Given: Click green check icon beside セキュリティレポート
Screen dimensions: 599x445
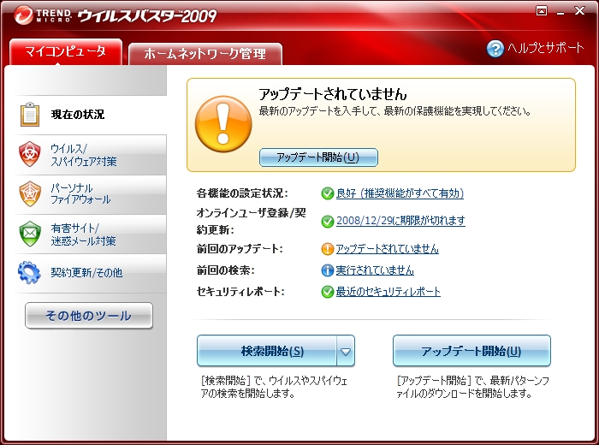Looking at the screenshot, I should point(328,292).
